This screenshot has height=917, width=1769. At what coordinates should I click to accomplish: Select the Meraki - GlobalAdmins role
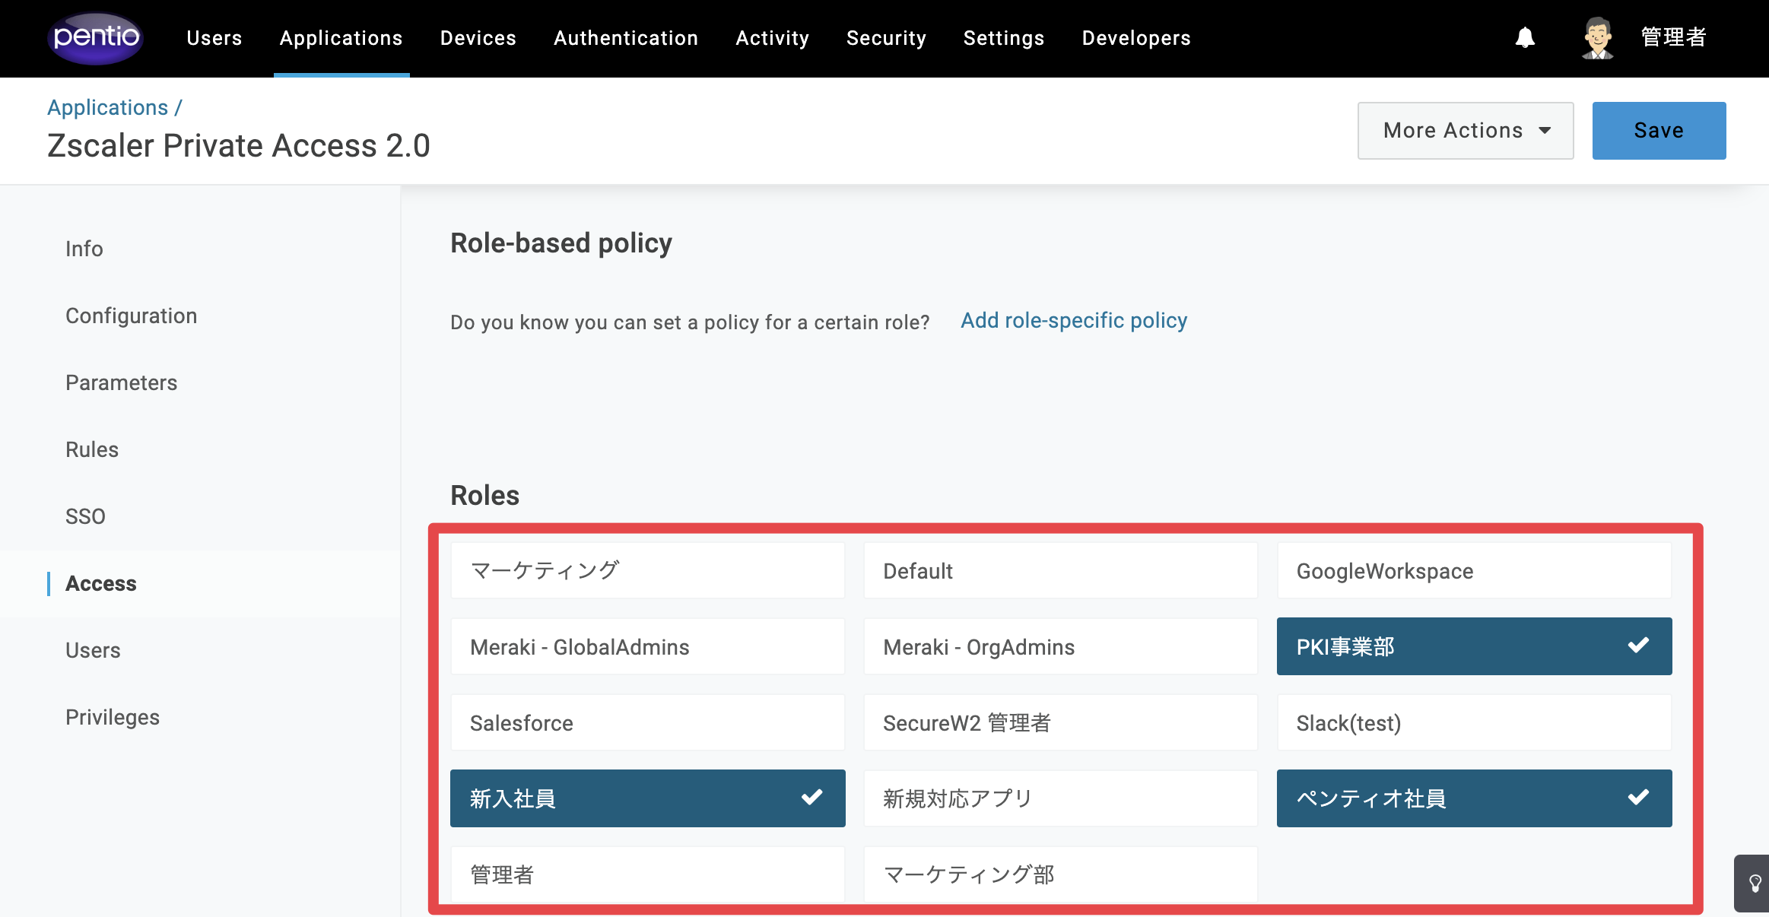(647, 646)
